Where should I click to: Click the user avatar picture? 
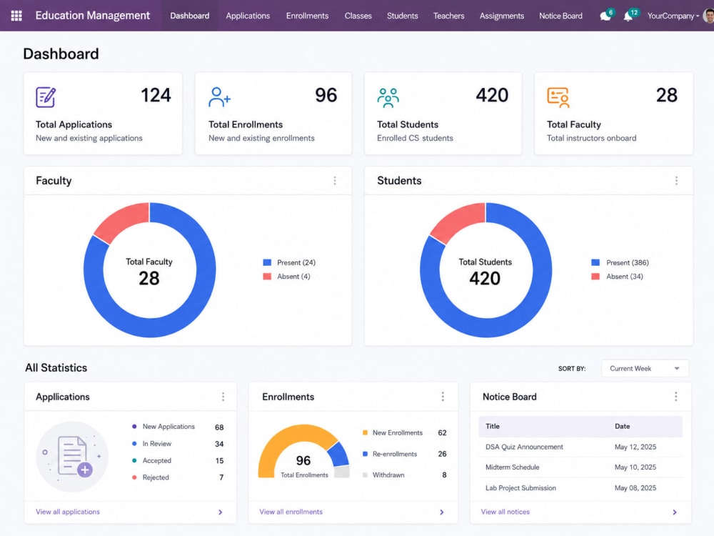coord(708,16)
